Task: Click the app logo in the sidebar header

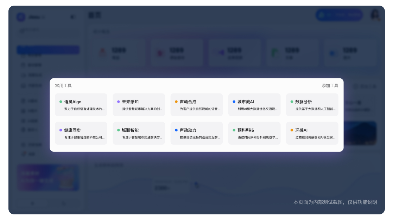Action: coord(21,17)
